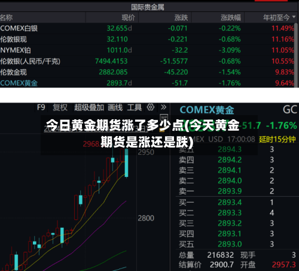Open chart settings gear icon
The height and width of the screenshot is (271, 299).
click(x=151, y=107)
